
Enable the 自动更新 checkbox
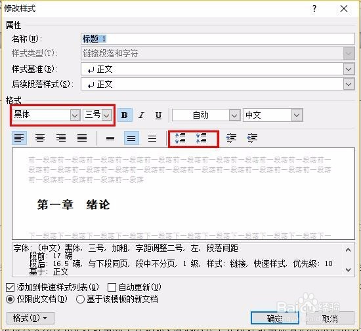(x=112, y=287)
